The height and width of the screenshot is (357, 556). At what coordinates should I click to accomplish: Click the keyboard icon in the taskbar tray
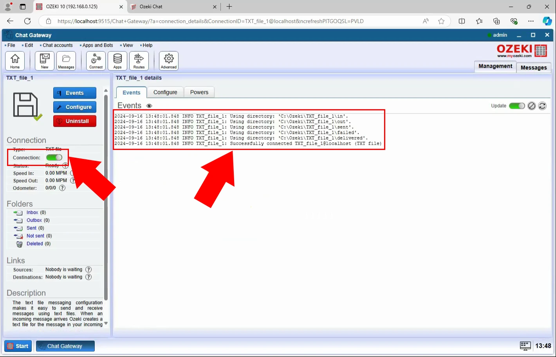click(x=525, y=346)
